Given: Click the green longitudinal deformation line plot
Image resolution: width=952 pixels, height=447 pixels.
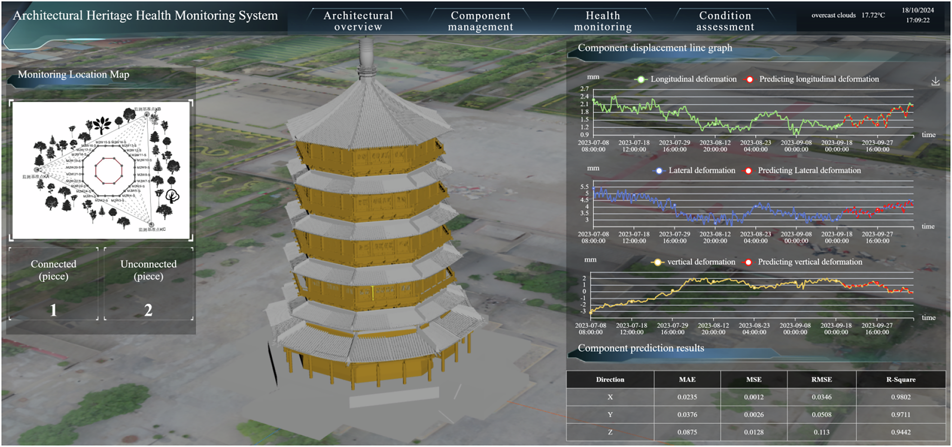Looking at the screenshot, I should 753,116.
